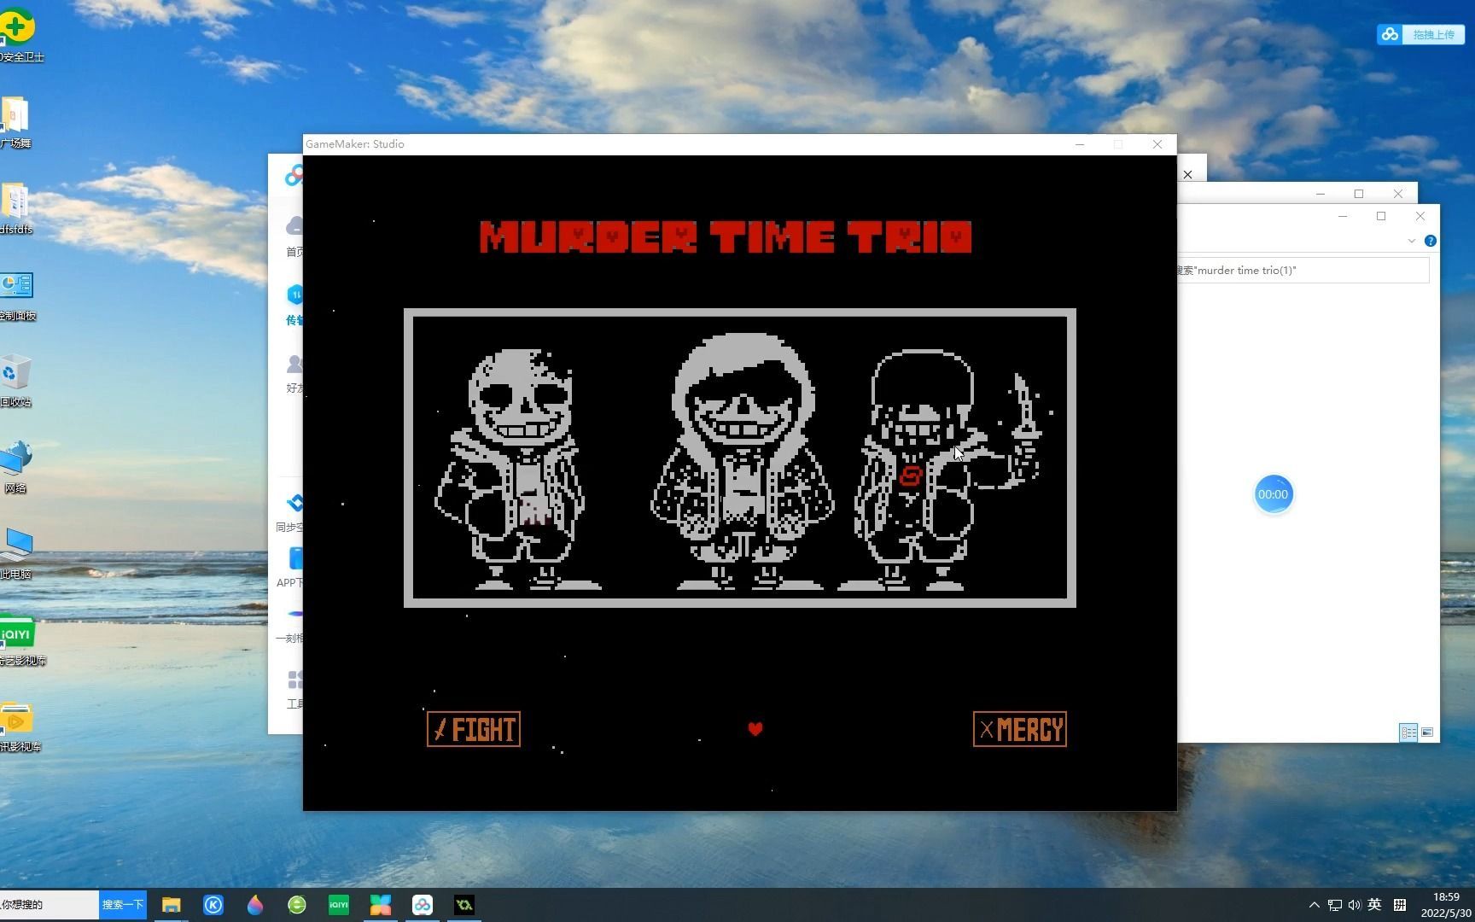Click the Baidu Netdisk 拖拽上传 upload widget
Viewport: 1475px width, 922px height.
coord(1420,34)
